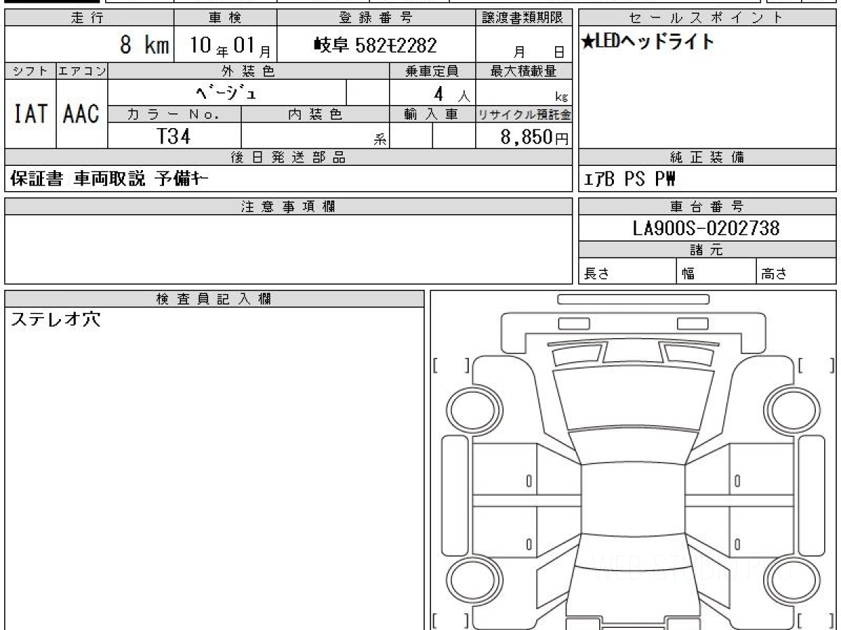
Task: Click the 最大積載量 header
Action: [x=524, y=71]
